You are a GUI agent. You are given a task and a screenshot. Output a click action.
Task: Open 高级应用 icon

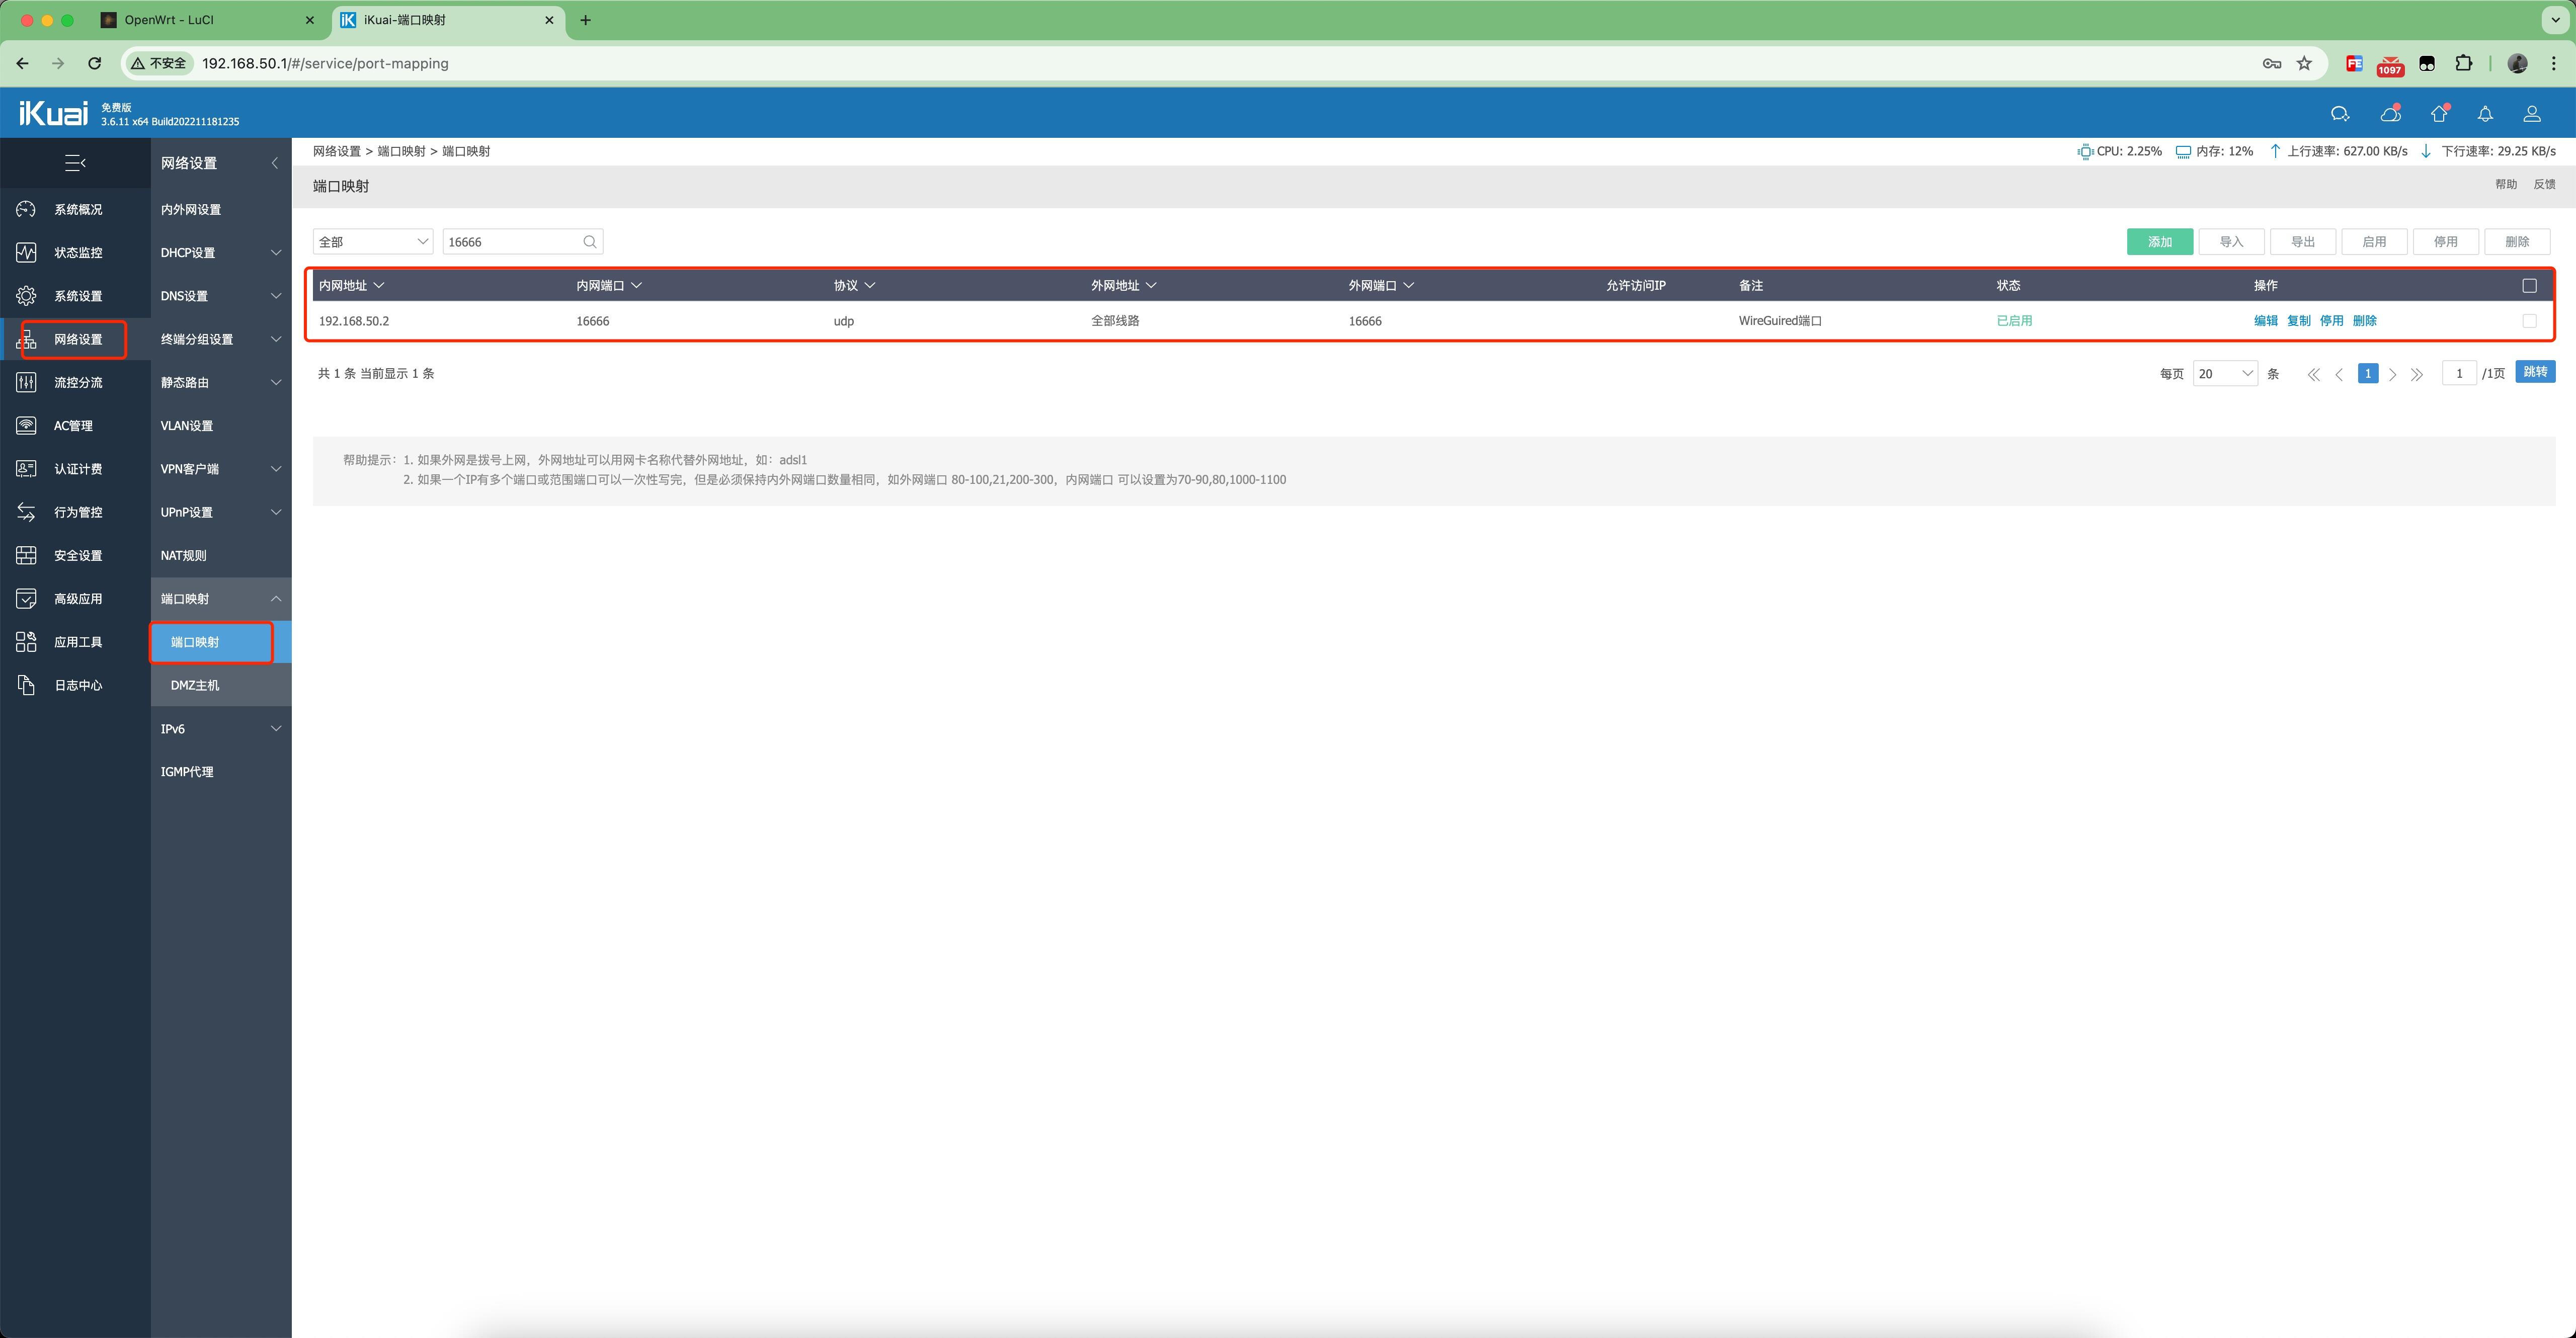[26, 598]
